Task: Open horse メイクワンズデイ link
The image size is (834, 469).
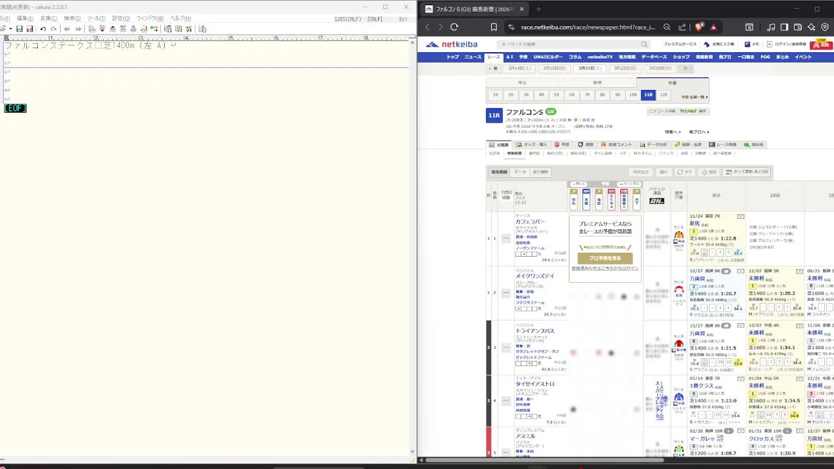Action: (535, 276)
